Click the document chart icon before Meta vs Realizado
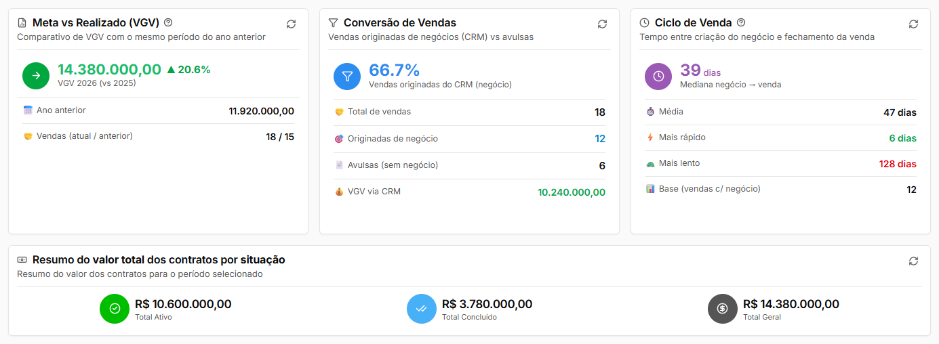The width and height of the screenshot is (939, 344). 22,23
